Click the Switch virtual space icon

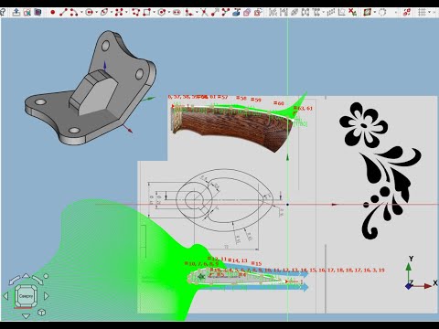407,13
